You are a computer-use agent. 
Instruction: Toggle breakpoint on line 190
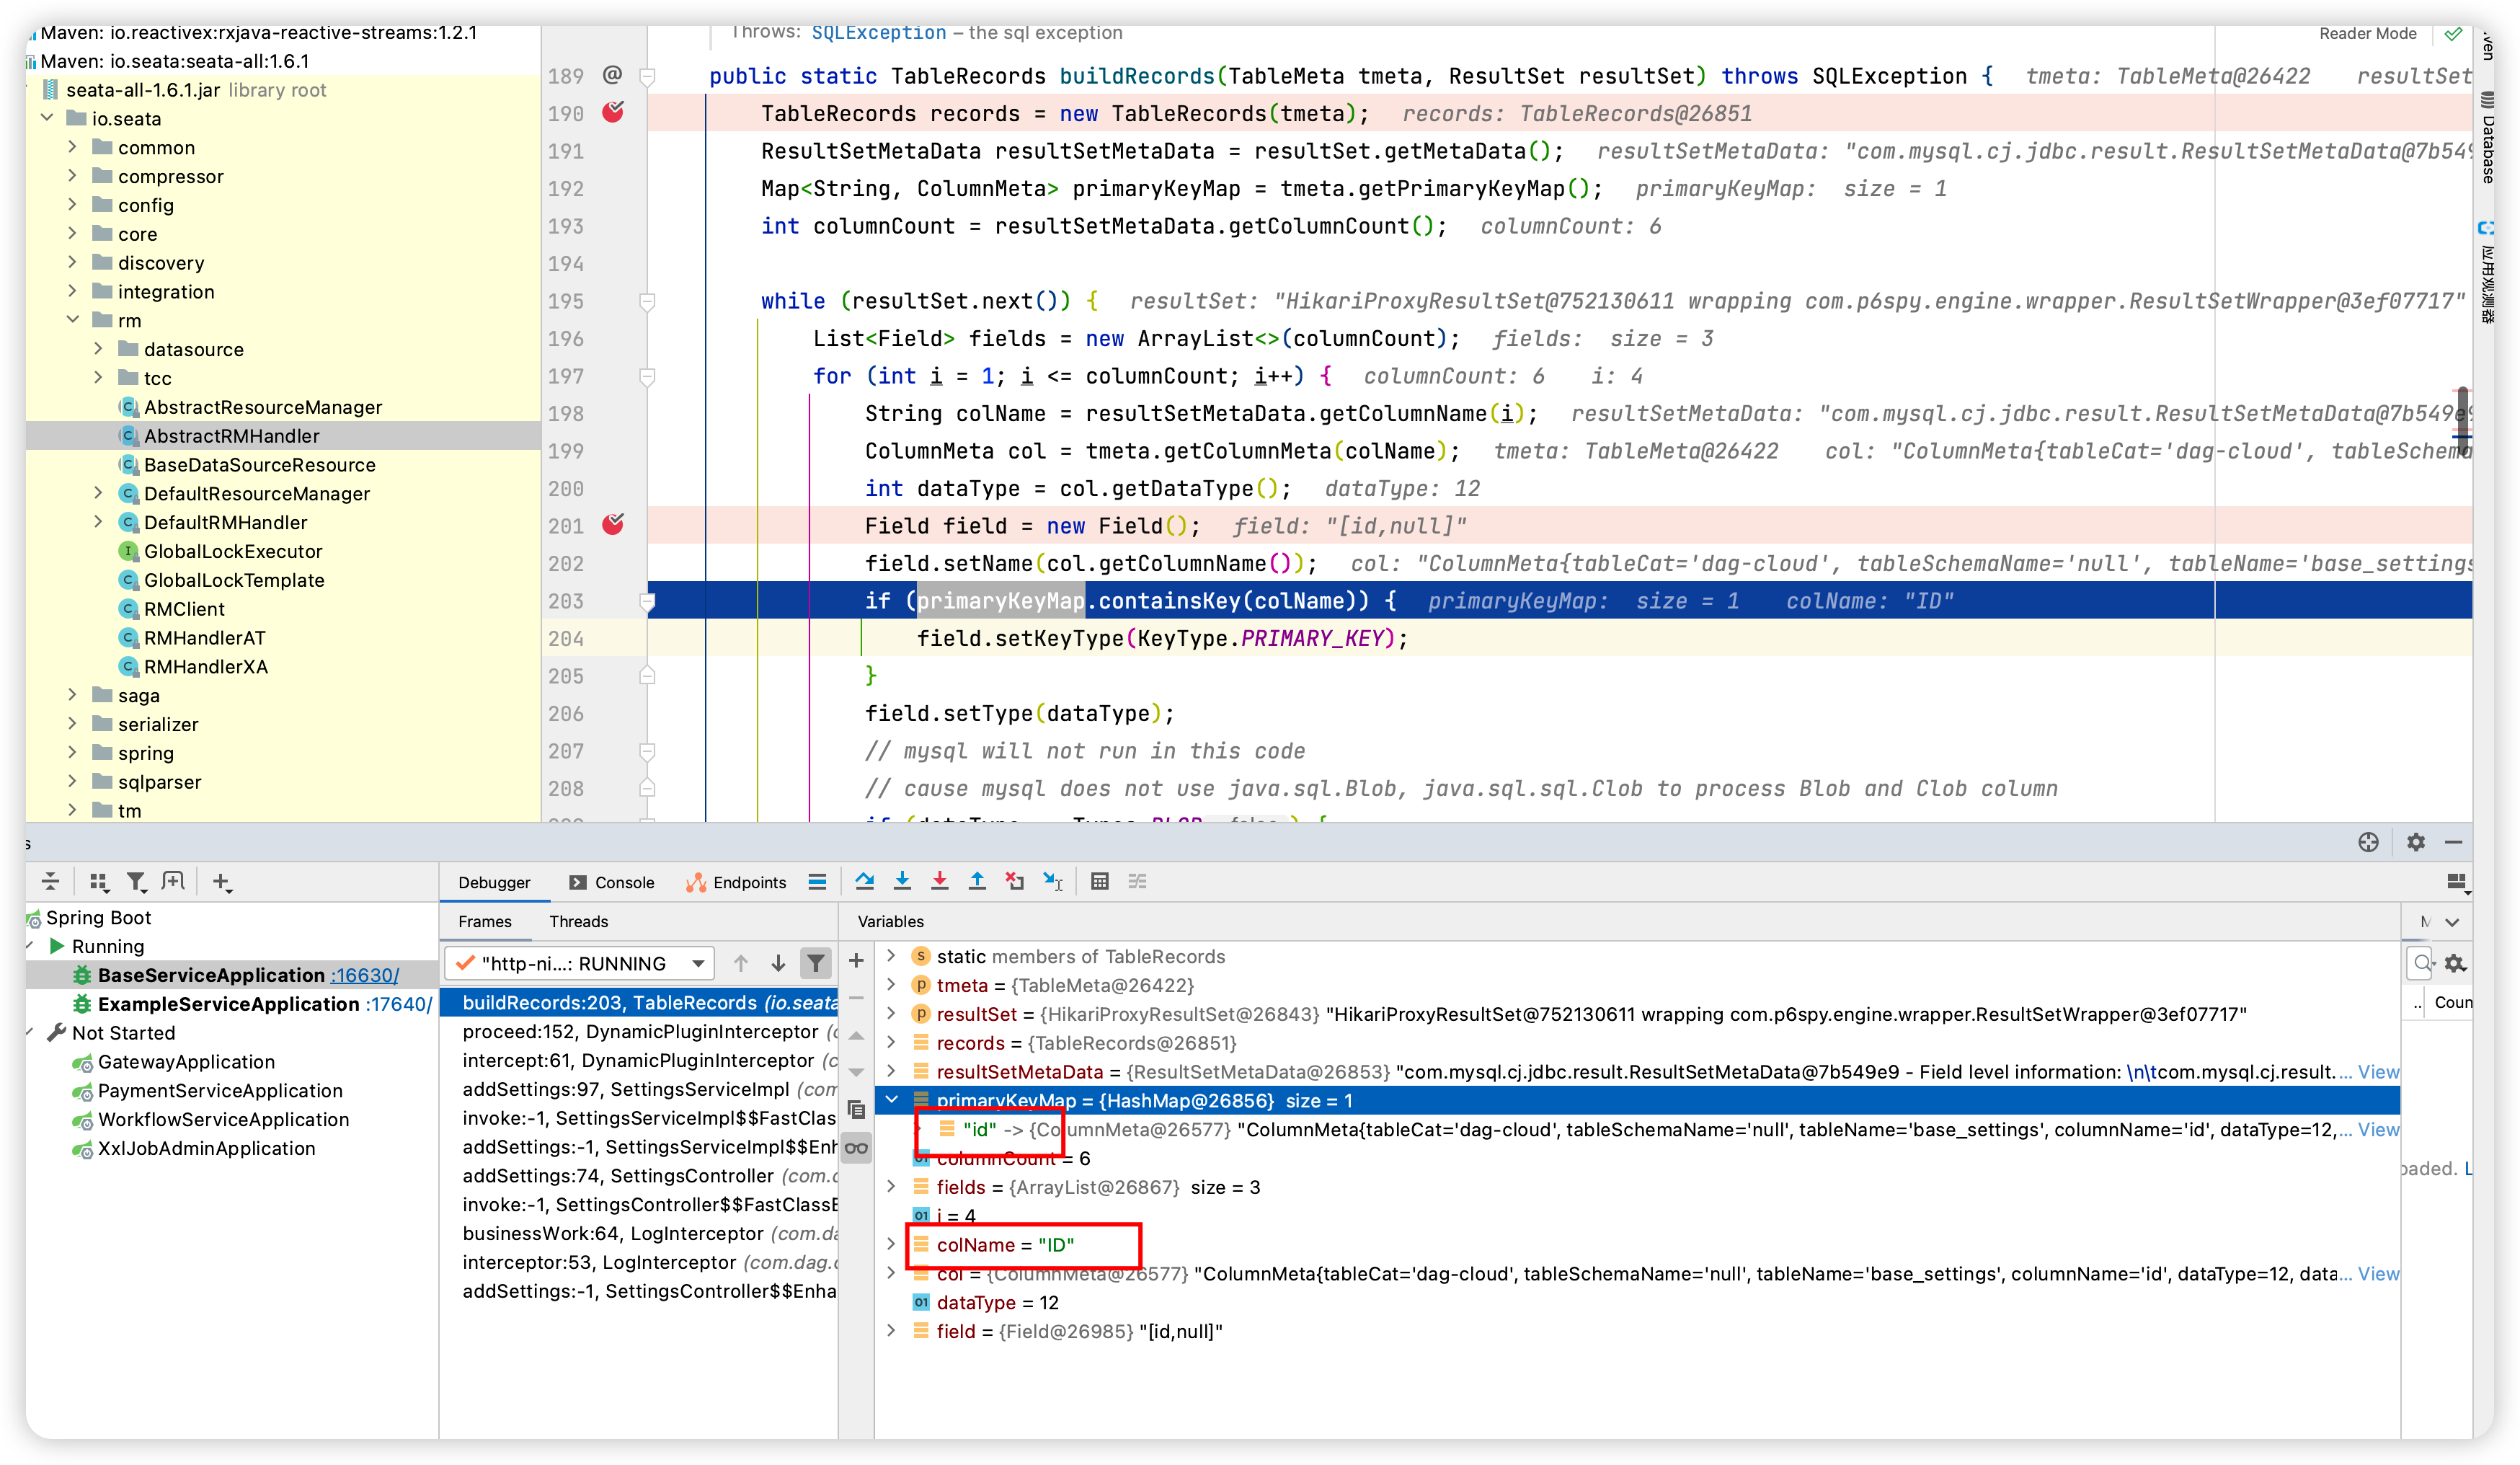pos(613,112)
